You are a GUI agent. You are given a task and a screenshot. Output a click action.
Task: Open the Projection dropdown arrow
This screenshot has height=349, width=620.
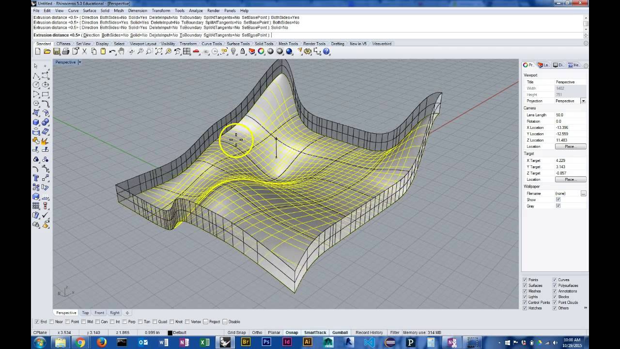[583, 101]
